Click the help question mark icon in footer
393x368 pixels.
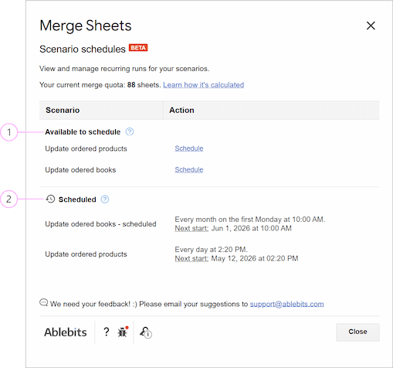106,332
